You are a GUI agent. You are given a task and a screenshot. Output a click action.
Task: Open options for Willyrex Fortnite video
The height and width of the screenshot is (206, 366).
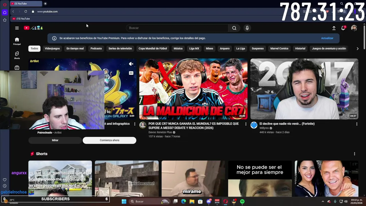coord(357,124)
